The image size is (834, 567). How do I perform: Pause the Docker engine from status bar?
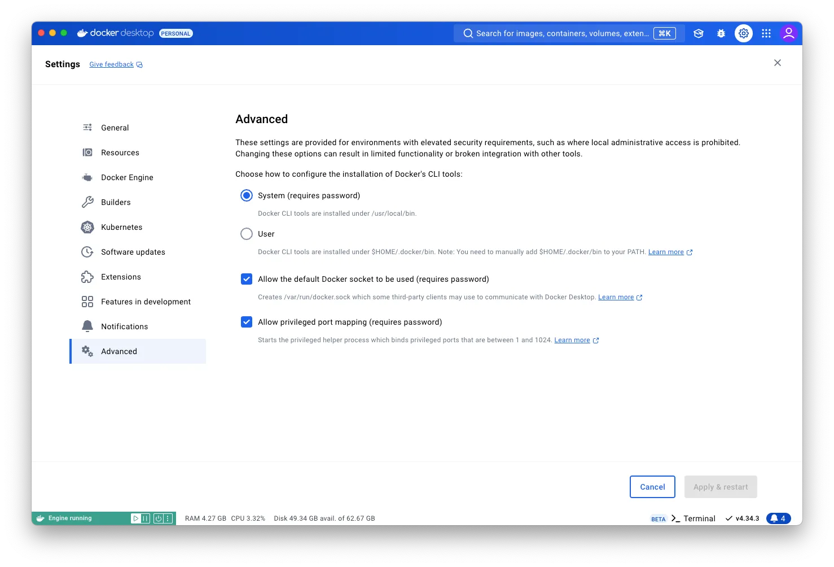[x=145, y=518]
